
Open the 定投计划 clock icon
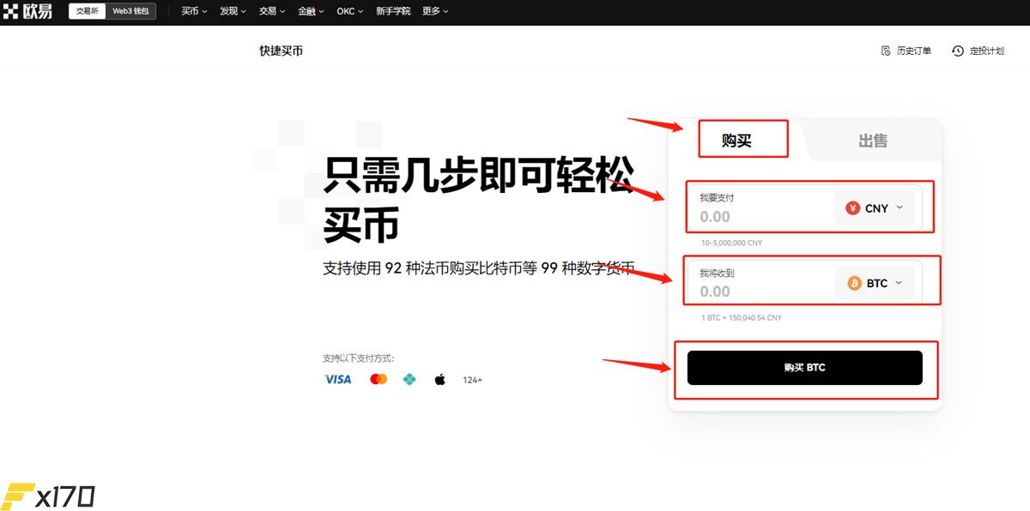(958, 51)
